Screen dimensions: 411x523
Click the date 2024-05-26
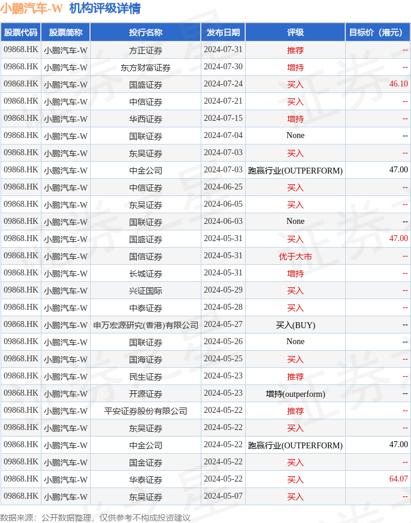223,342
